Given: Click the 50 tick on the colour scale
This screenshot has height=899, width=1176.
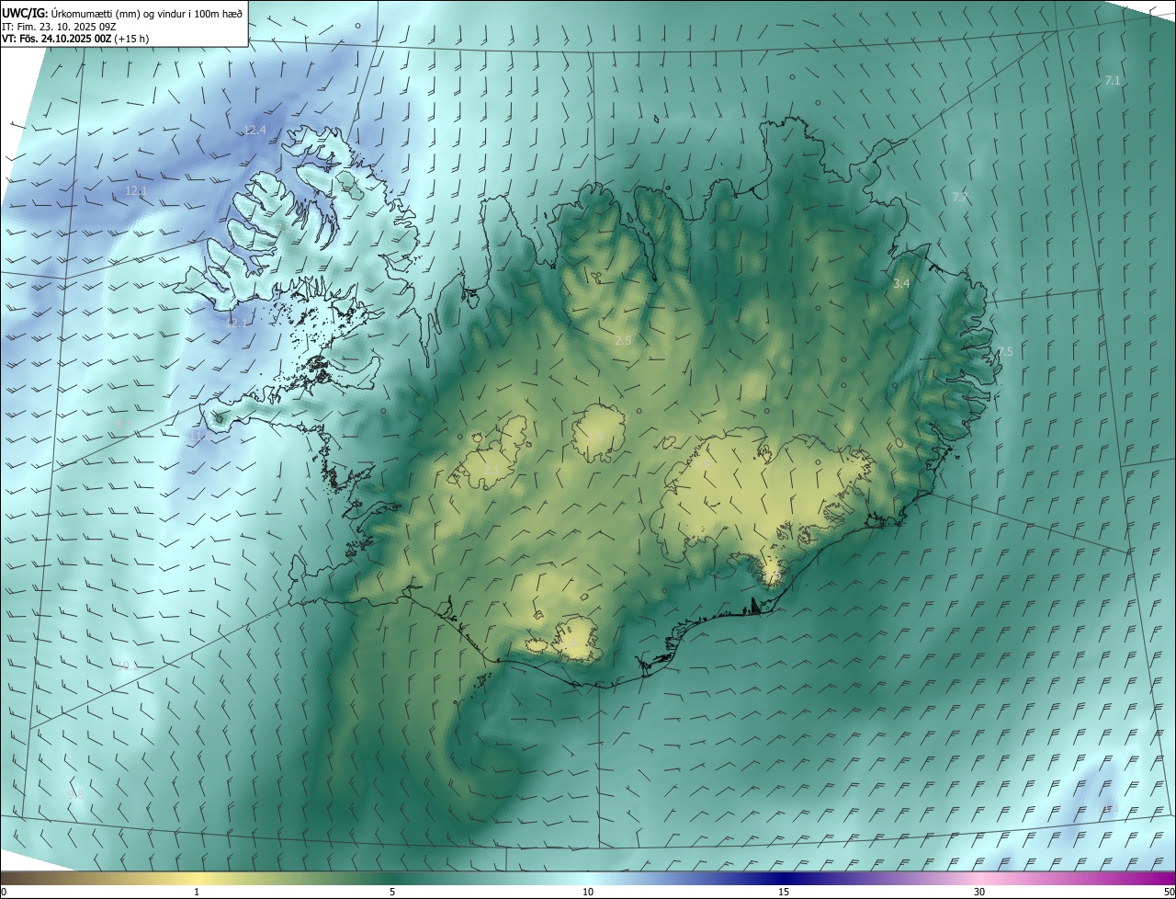Looking at the screenshot, I should click(1169, 892).
